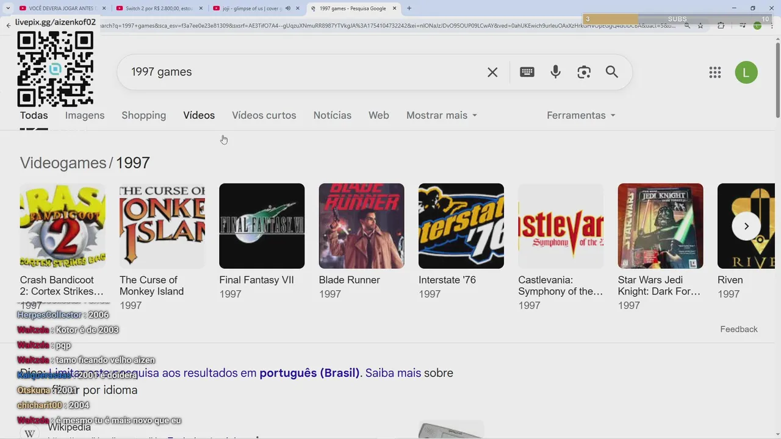Switch to the 'joji - glimpse of us' tab
This screenshot has width=781, height=439.
pos(256,9)
